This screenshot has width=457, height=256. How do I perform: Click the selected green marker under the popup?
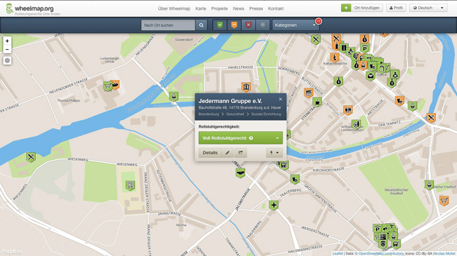(x=240, y=173)
